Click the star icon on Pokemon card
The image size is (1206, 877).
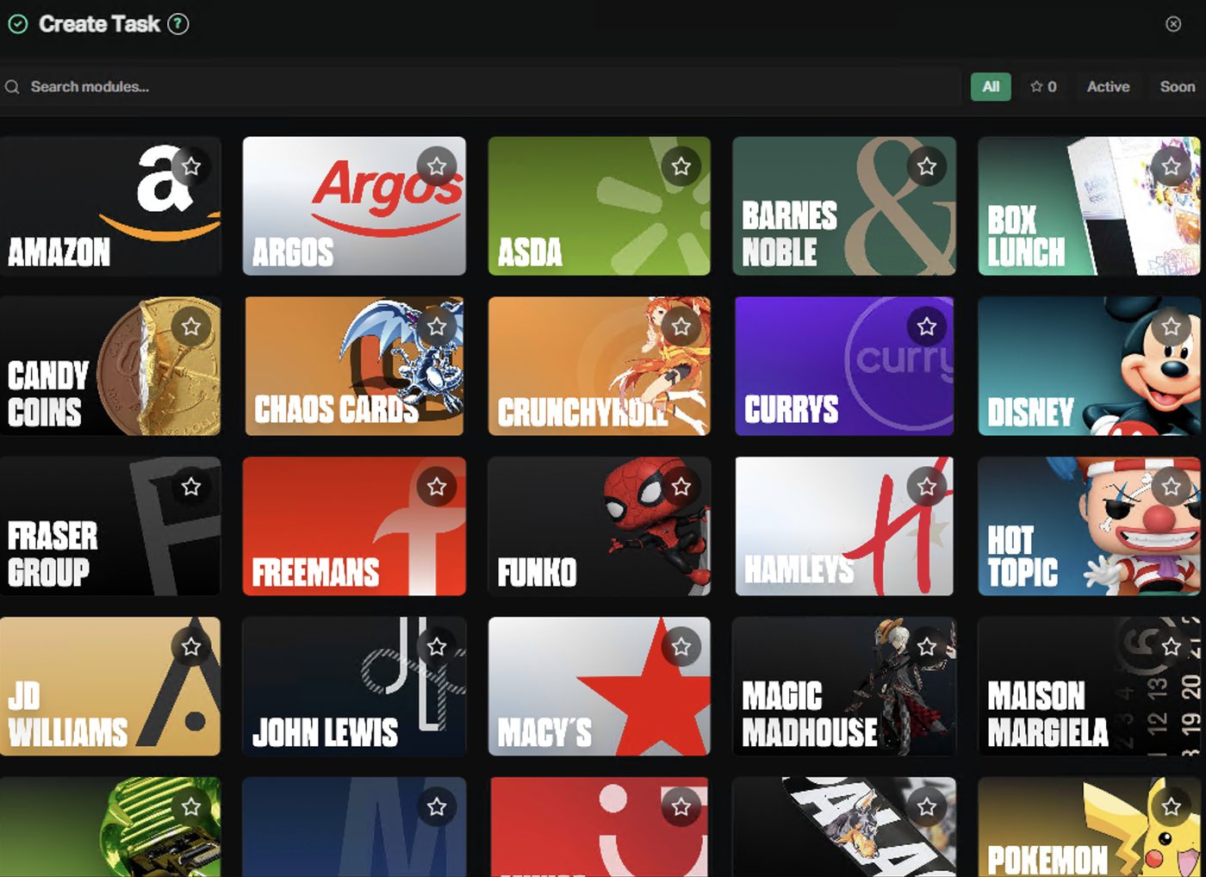pos(1172,807)
